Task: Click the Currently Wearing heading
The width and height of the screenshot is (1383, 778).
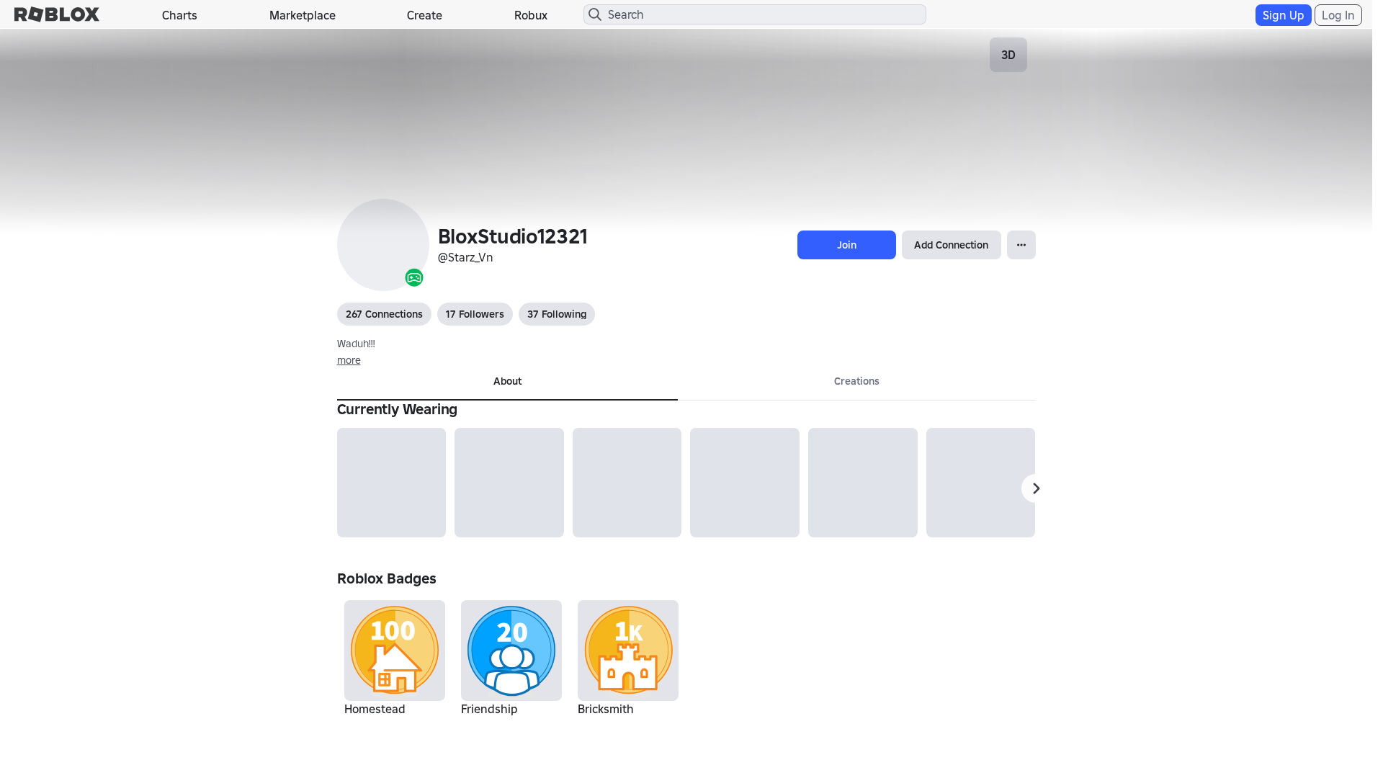Action: point(397,409)
